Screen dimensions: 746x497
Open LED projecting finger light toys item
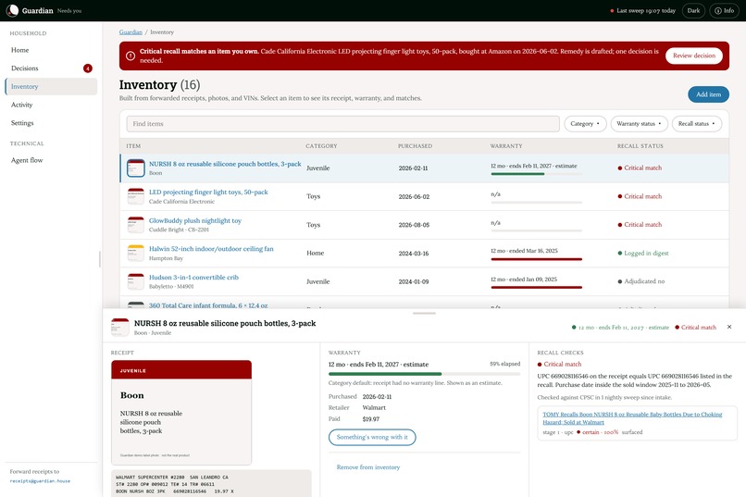(208, 193)
